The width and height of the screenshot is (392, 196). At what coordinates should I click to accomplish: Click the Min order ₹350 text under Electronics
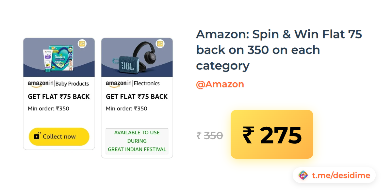pos(126,108)
